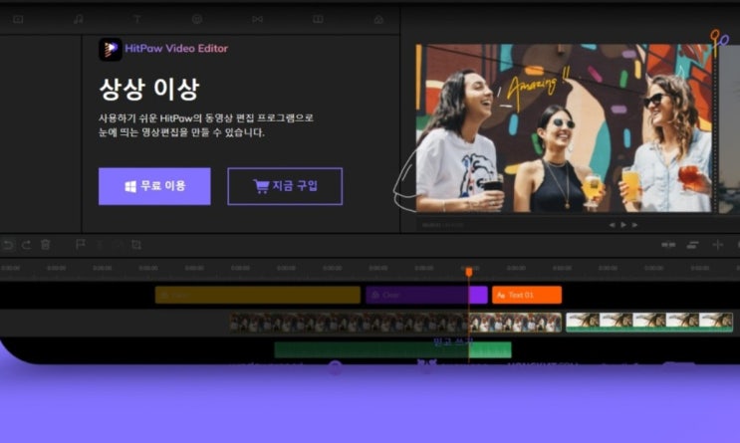Screen dimensions: 740x443
Task: Open the audio music note tab
Action: (x=79, y=19)
